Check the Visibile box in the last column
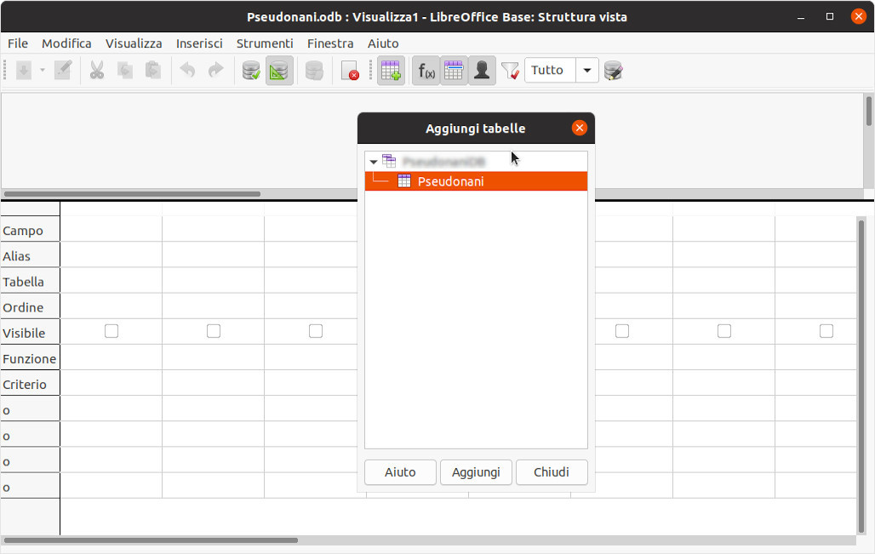875x554 pixels. [826, 331]
